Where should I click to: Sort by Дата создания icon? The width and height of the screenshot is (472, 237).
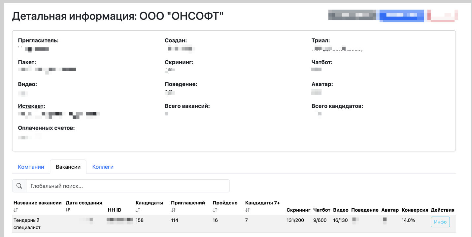[x=68, y=210]
